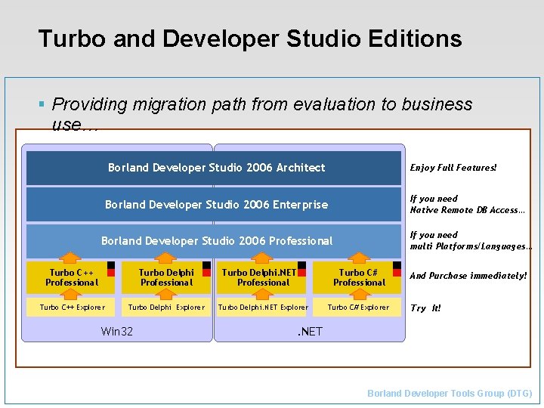Click the 'Native Remote DB Access...' text
The width and height of the screenshot is (544, 408).
pos(468,210)
